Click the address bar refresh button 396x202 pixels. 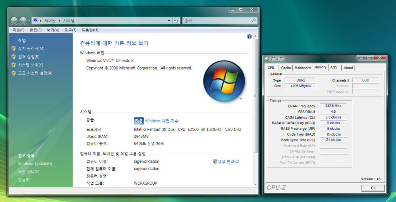tap(176, 21)
